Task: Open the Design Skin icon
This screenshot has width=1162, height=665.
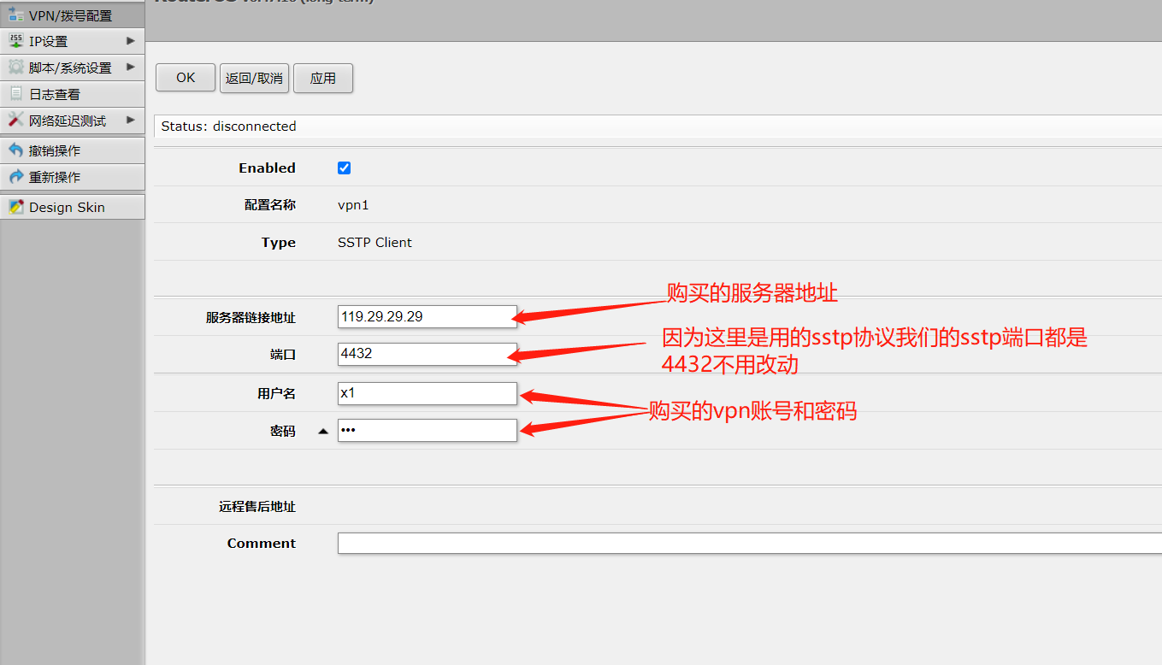Action: click(x=16, y=207)
